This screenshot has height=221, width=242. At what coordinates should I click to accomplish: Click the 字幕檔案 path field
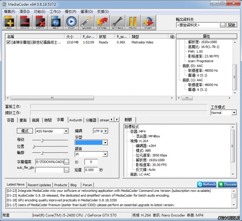click(50, 162)
